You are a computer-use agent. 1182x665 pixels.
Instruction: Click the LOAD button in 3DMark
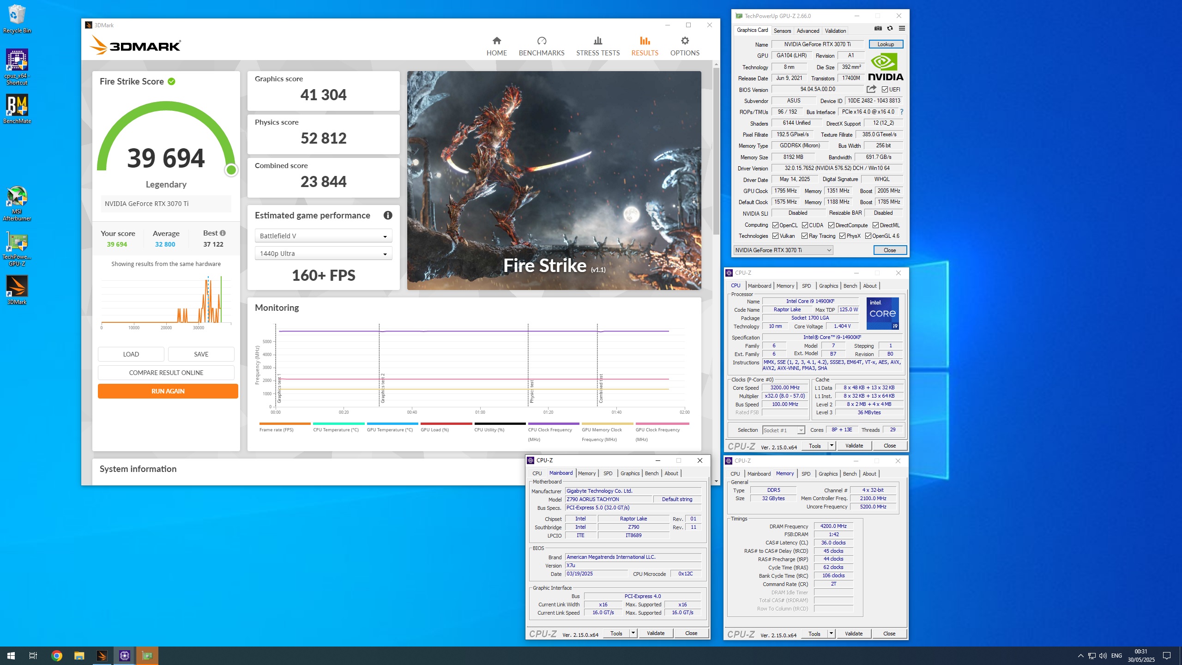coord(131,354)
